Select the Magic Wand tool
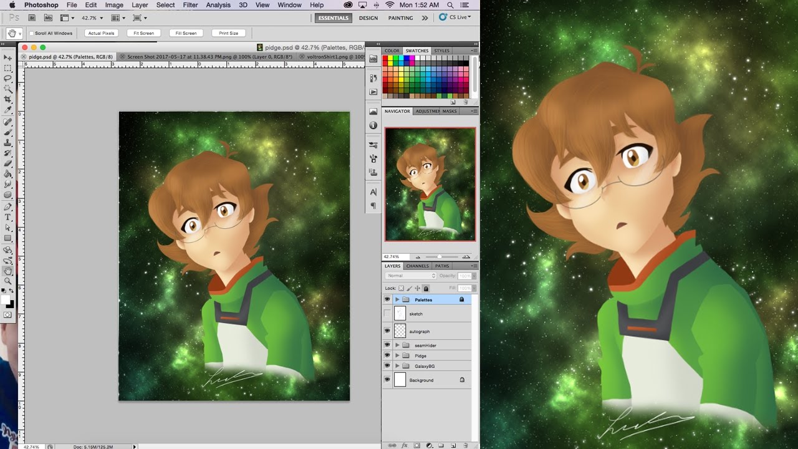The image size is (798, 449). [8, 89]
